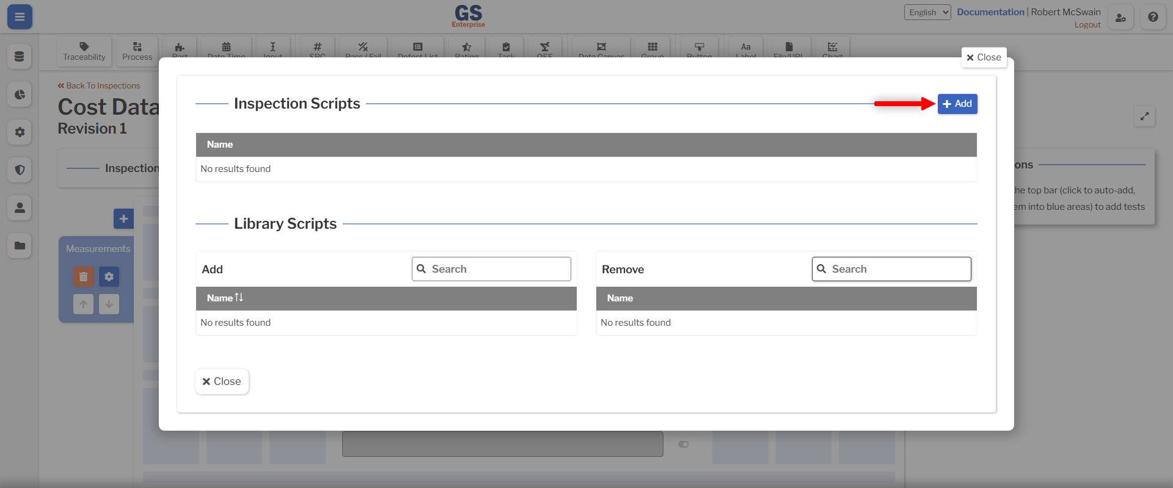Click the blue plus button above Measurements

click(x=123, y=218)
